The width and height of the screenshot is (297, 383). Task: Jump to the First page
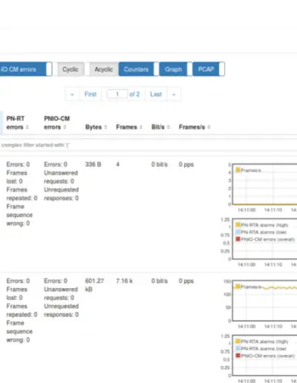pyautogui.click(x=91, y=94)
